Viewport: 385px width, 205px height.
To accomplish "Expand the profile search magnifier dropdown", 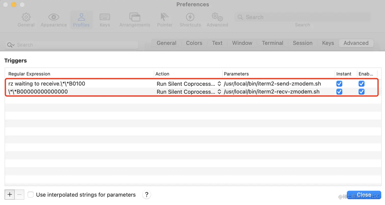I will pyautogui.click(x=11, y=45).
